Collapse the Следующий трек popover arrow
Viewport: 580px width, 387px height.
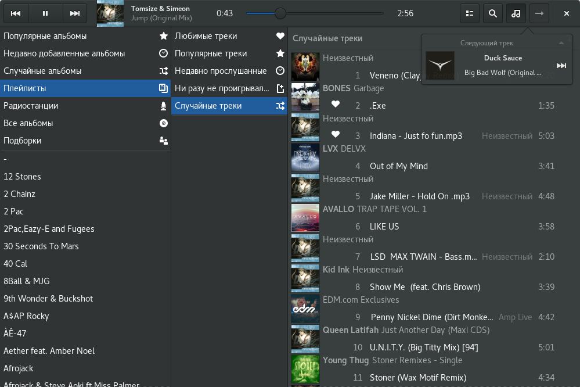[x=561, y=43]
